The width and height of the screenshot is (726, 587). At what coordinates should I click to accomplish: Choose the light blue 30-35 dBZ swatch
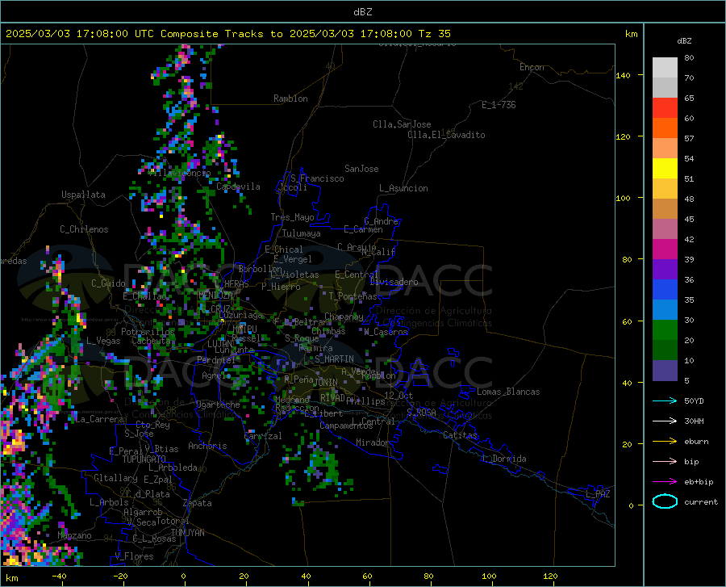tap(665, 310)
